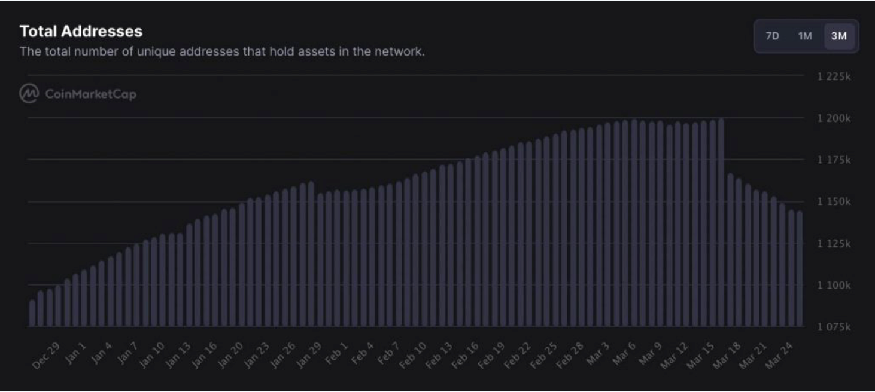Click the 1 075k y-axis label
875x392 pixels.
pos(834,327)
